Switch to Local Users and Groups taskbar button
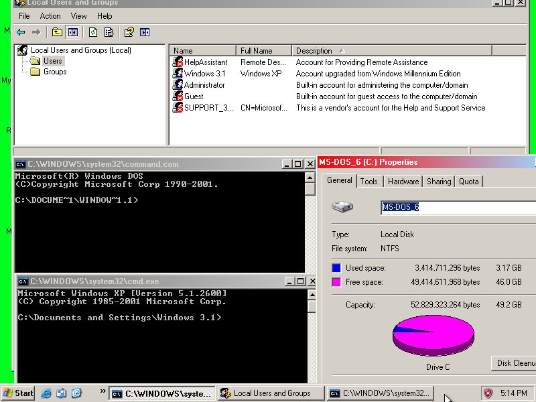Image resolution: width=536 pixels, height=402 pixels. pos(271,393)
